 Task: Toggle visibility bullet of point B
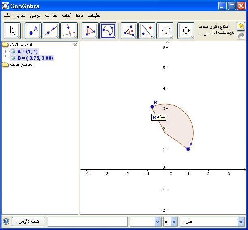point(13,58)
